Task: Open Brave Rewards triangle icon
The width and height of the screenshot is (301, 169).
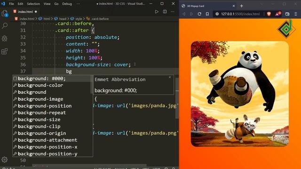Action: click(x=278, y=14)
